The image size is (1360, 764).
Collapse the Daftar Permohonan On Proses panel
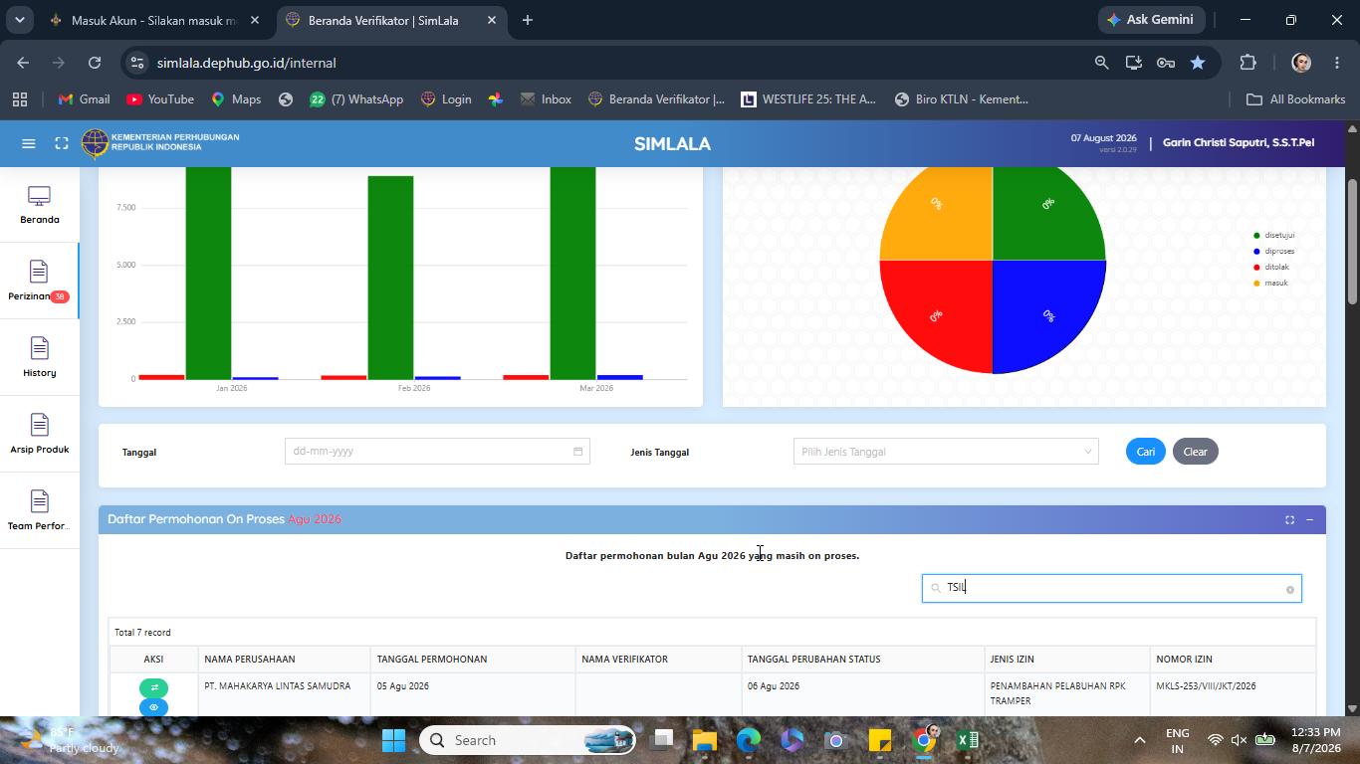pyautogui.click(x=1309, y=519)
